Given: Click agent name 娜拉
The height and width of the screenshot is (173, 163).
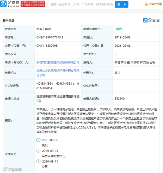Looking at the screenshot, I should (x=117, y=73).
